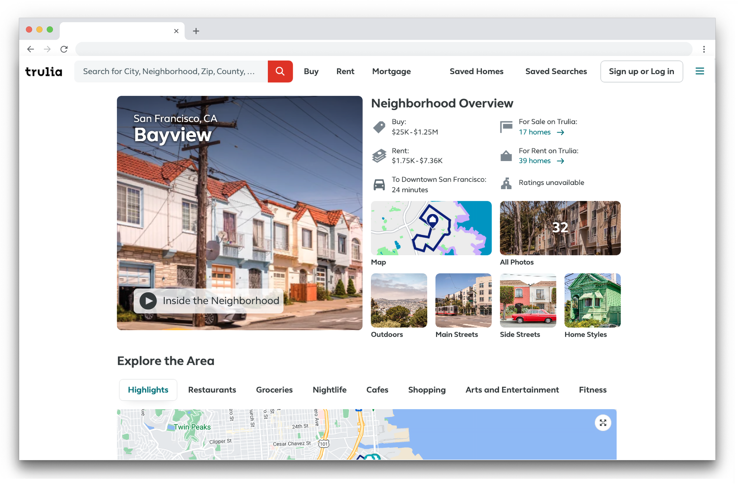Click the Twin Peaks label on map
The width and height of the screenshot is (738, 492).
point(192,427)
